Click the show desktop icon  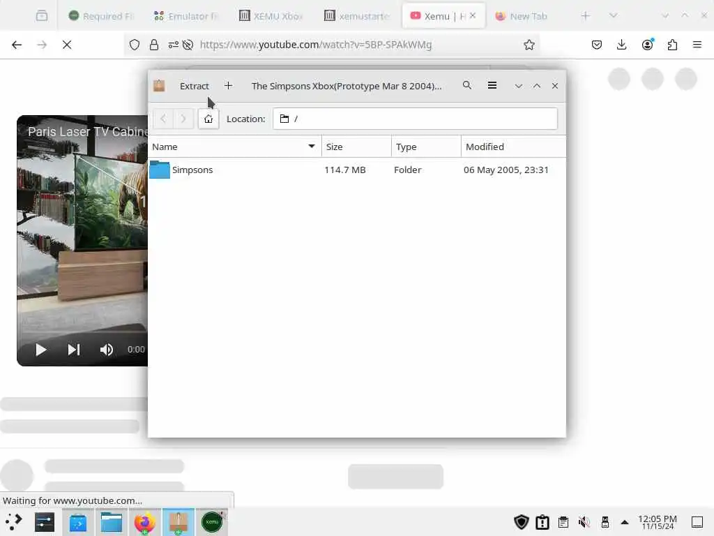pyautogui.click(x=697, y=522)
